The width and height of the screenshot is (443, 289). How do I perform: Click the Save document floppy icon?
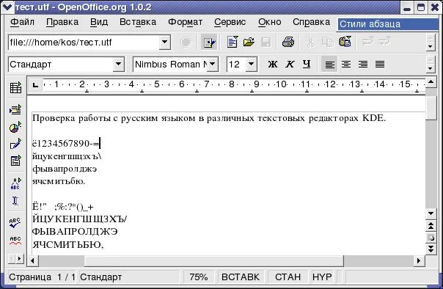click(266, 43)
